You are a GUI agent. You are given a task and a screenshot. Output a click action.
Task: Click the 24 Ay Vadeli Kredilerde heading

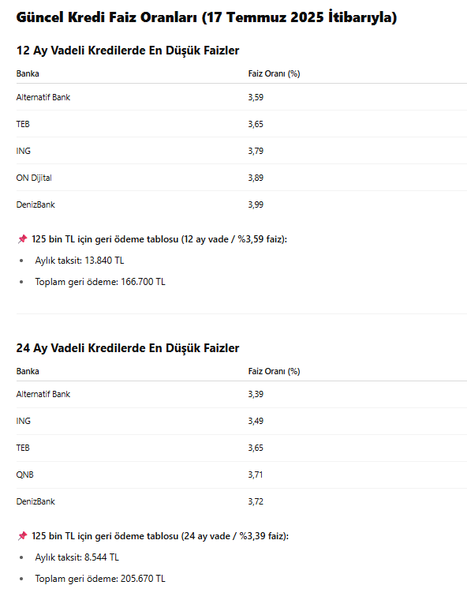[x=128, y=348]
